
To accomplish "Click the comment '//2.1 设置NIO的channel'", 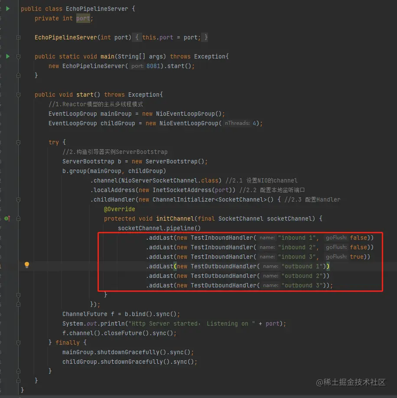I will (261, 180).
